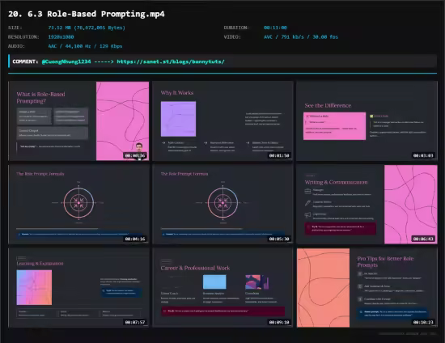Click the 00:06:43 timestamp badge
Image resolution: width=445 pixels, height=343 pixels.
click(x=423, y=239)
